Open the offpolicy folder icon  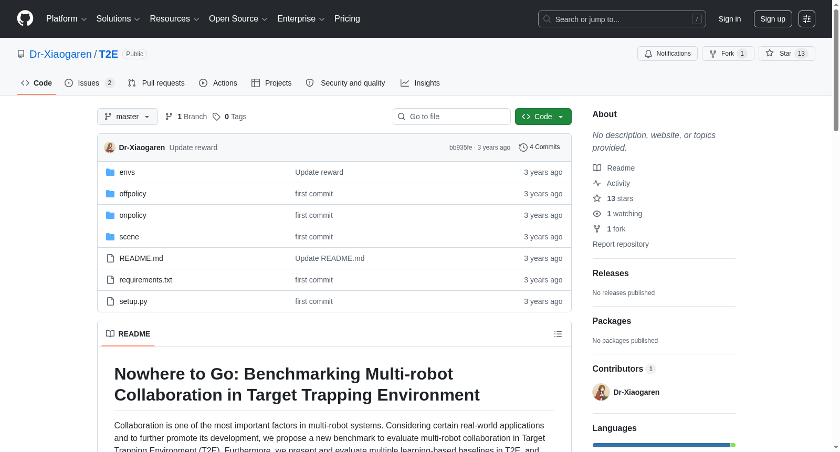pos(110,194)
